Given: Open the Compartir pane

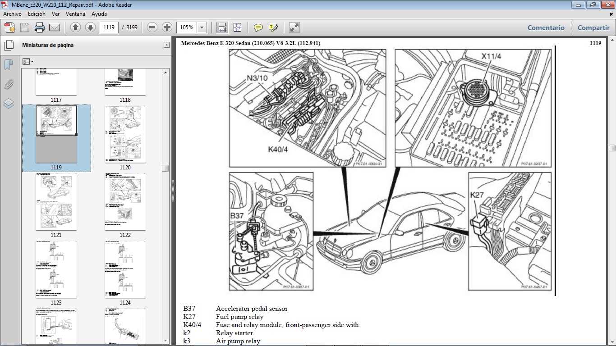Looking at the screenshot, I should point(593,27).
